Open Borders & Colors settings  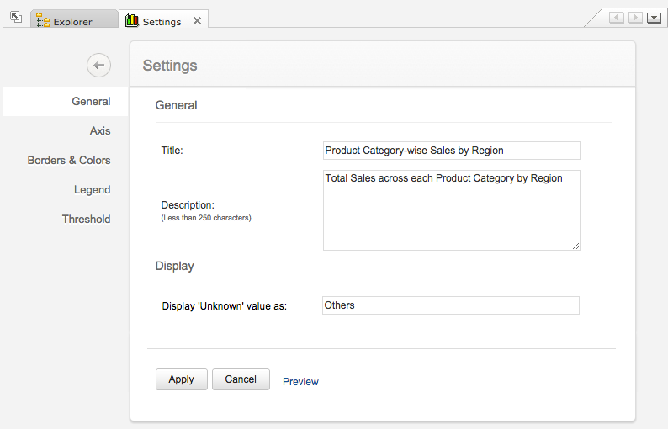coord(69,160)
